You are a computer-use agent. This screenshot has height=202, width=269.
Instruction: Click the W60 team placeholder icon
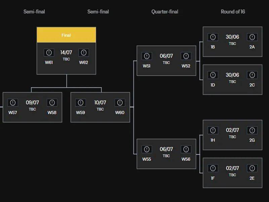(x=120, y=103)
